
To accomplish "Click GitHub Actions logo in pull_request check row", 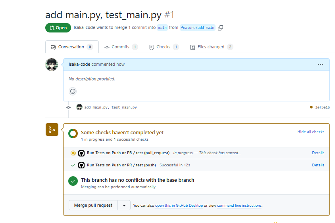I will click(81, 153).
